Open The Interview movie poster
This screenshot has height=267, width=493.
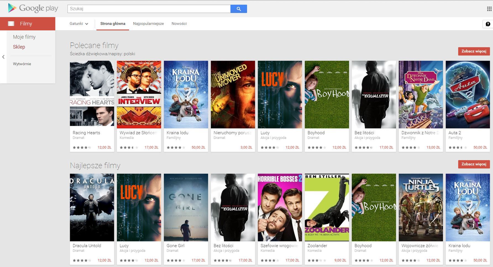[139, 95]
